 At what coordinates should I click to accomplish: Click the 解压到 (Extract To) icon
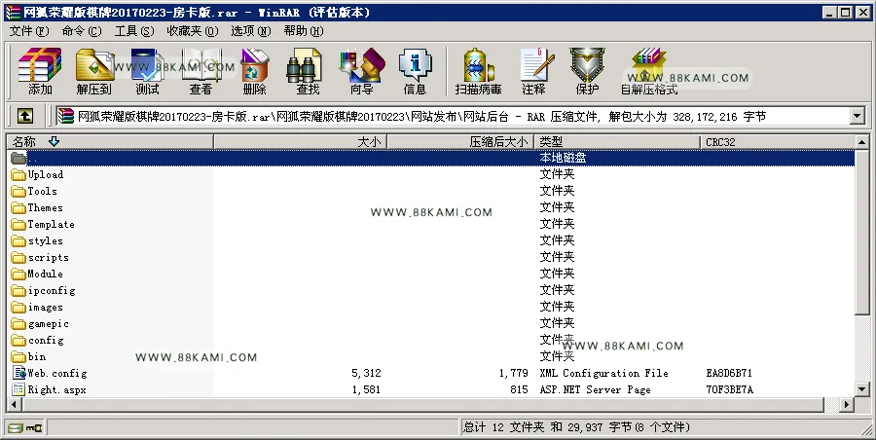93,71
